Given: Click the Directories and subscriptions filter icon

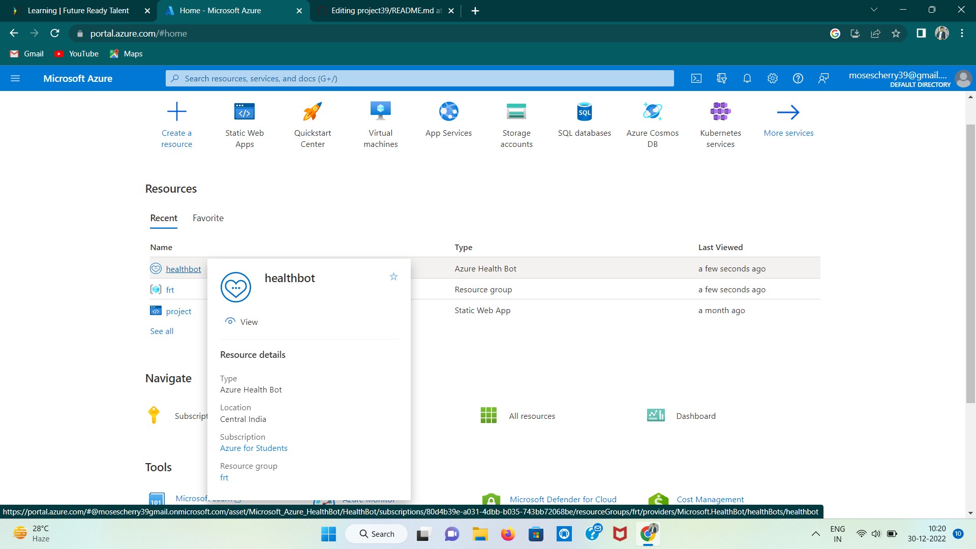Looking at the screenshot, I should click(722, 78).
